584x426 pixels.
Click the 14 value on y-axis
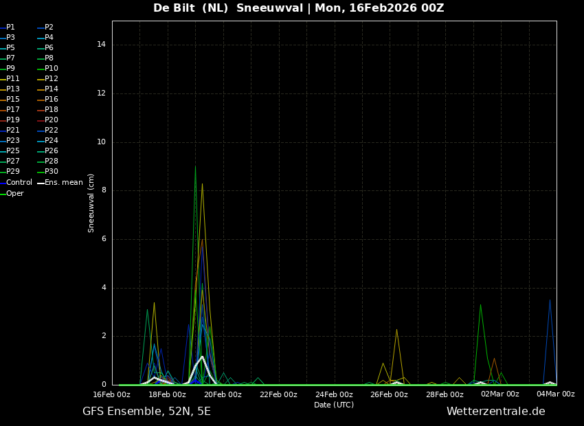point(101,45)
